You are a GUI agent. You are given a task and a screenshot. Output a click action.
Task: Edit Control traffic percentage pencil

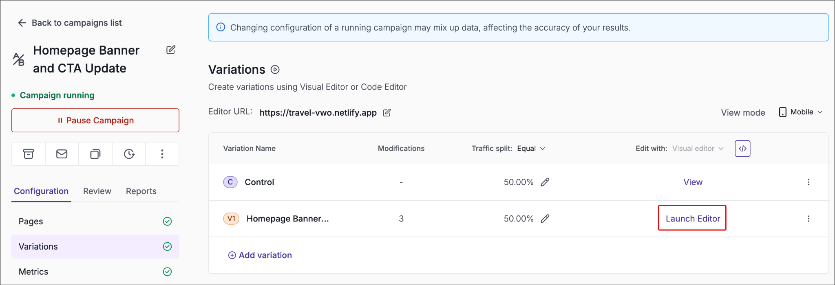pos(545,182)
